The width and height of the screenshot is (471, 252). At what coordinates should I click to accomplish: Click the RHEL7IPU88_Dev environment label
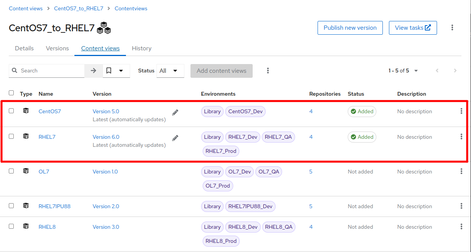pos(250,206)
